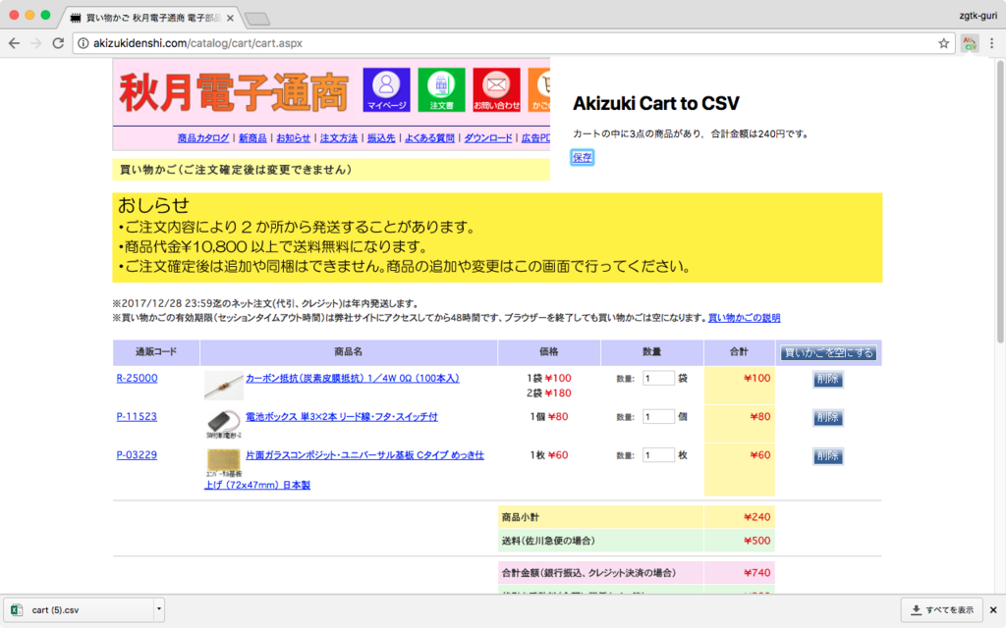This screenshot has height=628, width=1006.
Task: Open 片面ガラスコンポジット基板 product link
Action: [364, 455]
